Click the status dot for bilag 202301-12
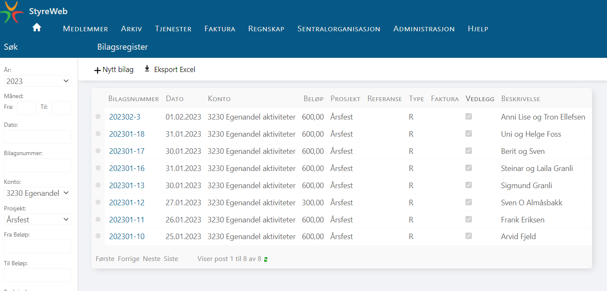 click(98, 202)
